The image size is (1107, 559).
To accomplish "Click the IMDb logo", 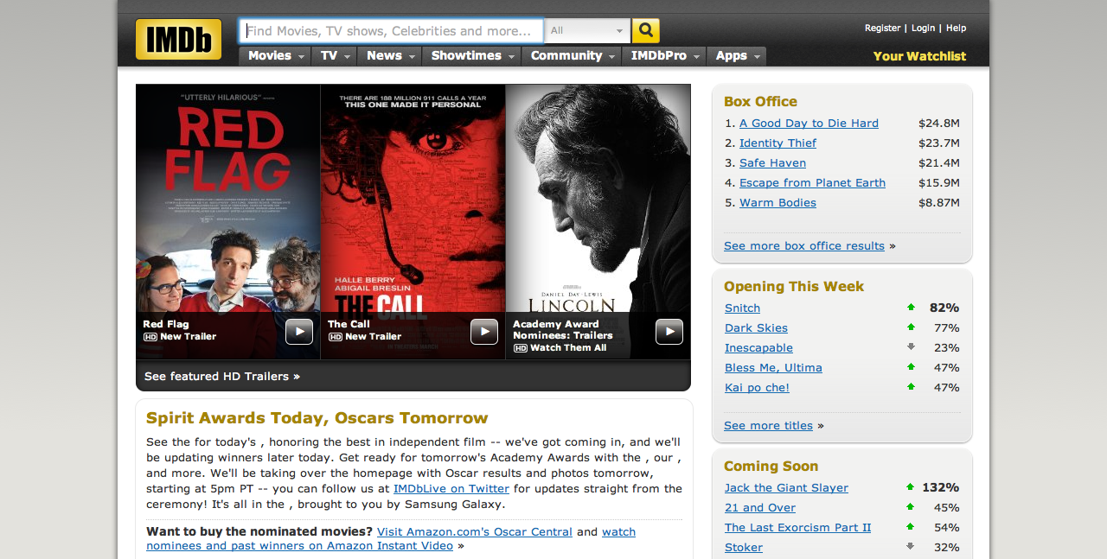I will (x=178, y=39).
